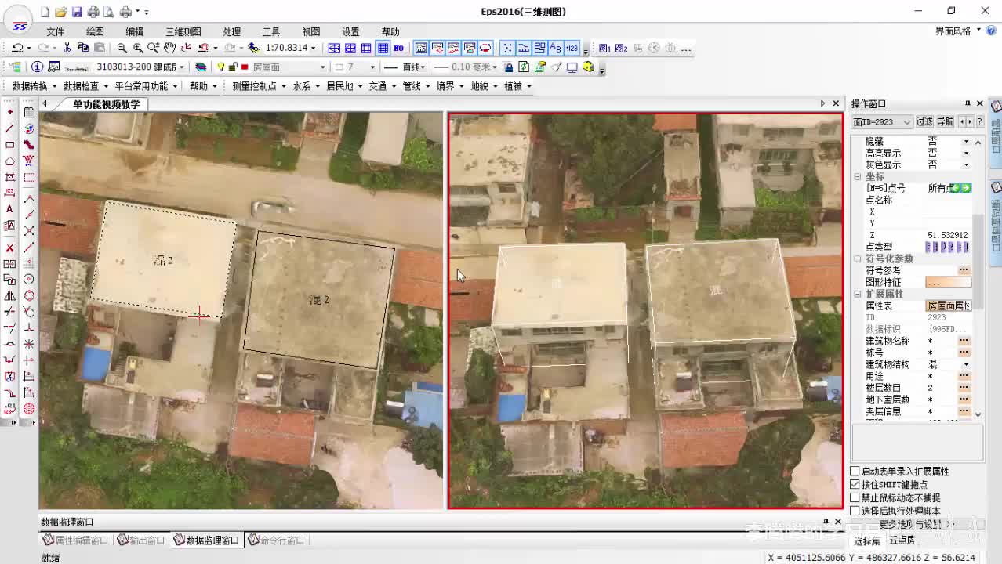Open the 绘图 menu
This screenshot has width=1002, height=564.
(x=95, y=31)
